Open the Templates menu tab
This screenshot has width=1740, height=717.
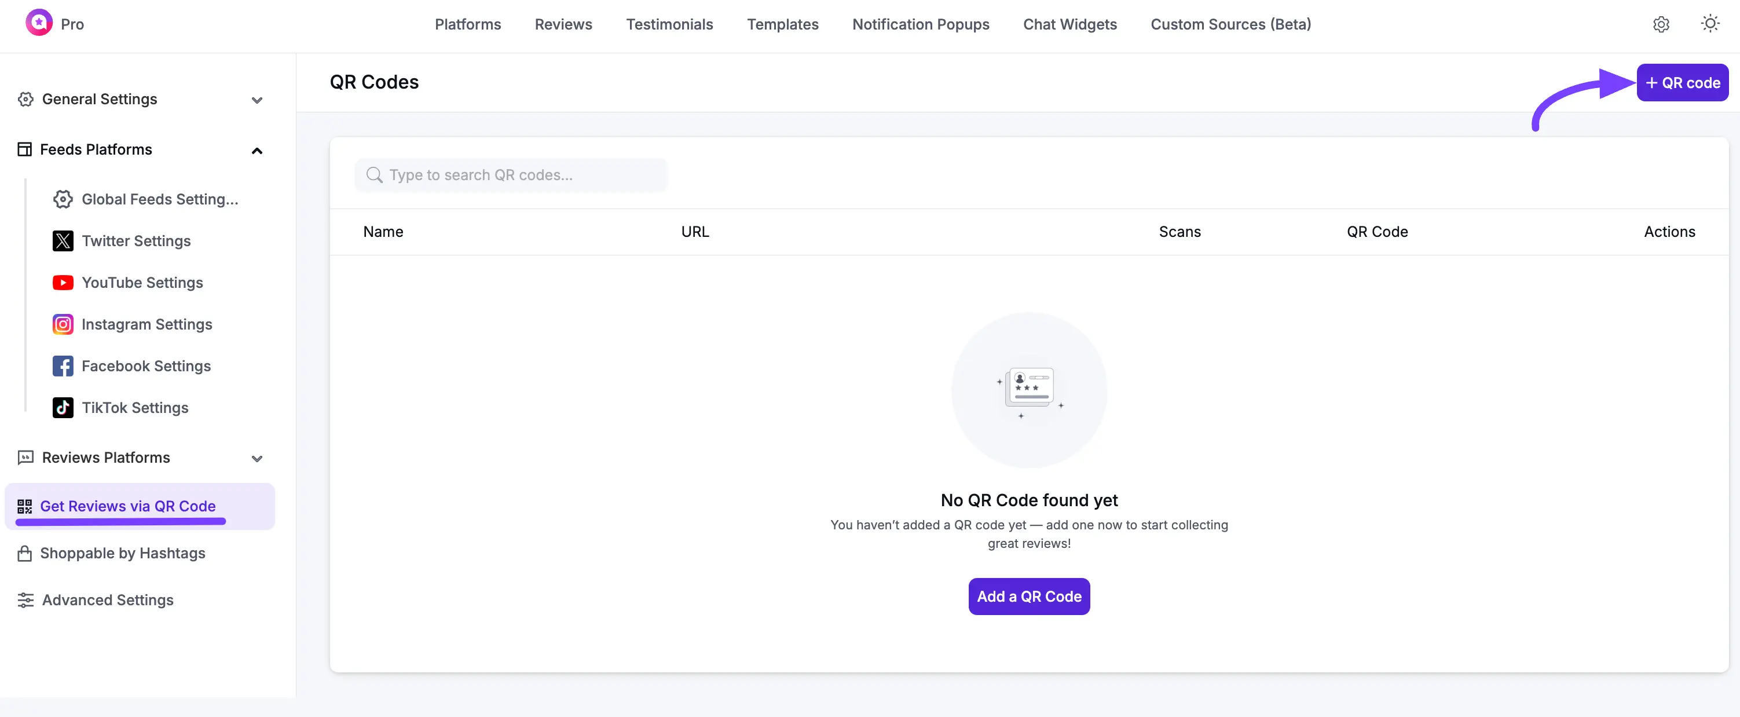[x=782, y=24]
